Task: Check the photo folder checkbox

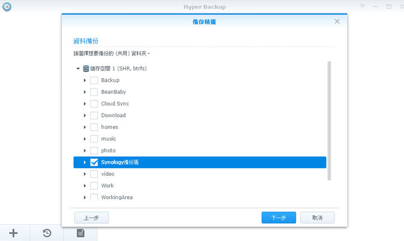Action: tap(94, 150)
